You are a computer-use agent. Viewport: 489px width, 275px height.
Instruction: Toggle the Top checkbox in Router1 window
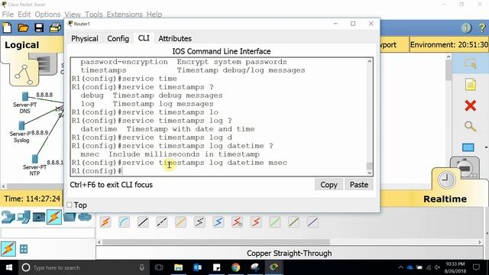point(70,205)
